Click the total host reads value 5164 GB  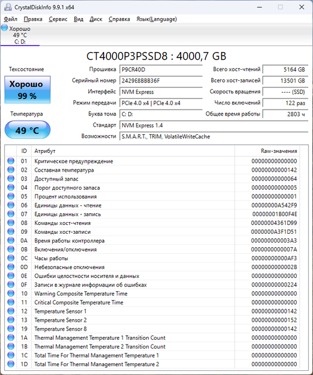pyautogui.click(x=286, y=70)
